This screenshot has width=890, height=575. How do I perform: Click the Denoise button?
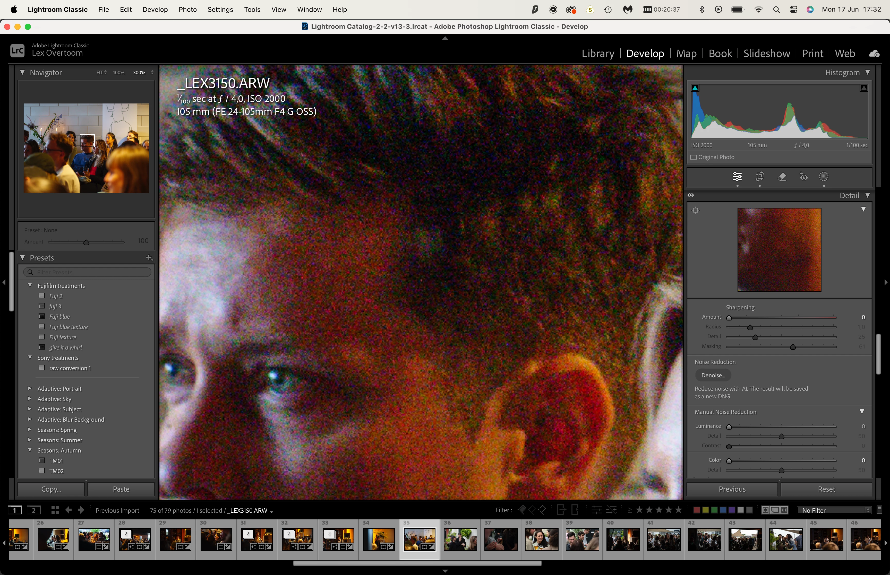[x=713, y=375]
